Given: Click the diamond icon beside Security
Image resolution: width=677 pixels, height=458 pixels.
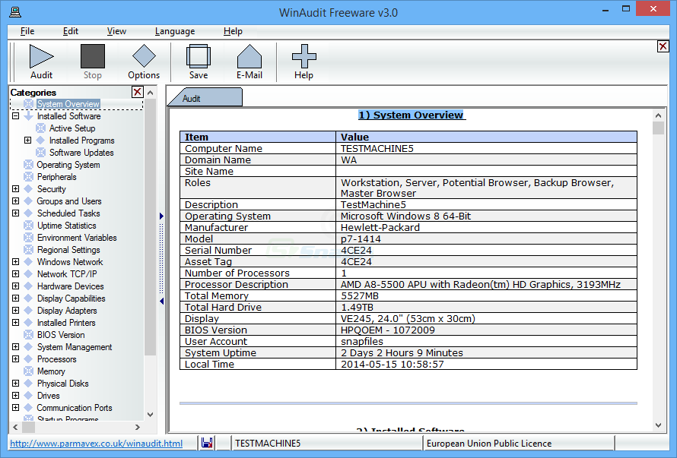Looking at the screenshot, I should [28, 188].
